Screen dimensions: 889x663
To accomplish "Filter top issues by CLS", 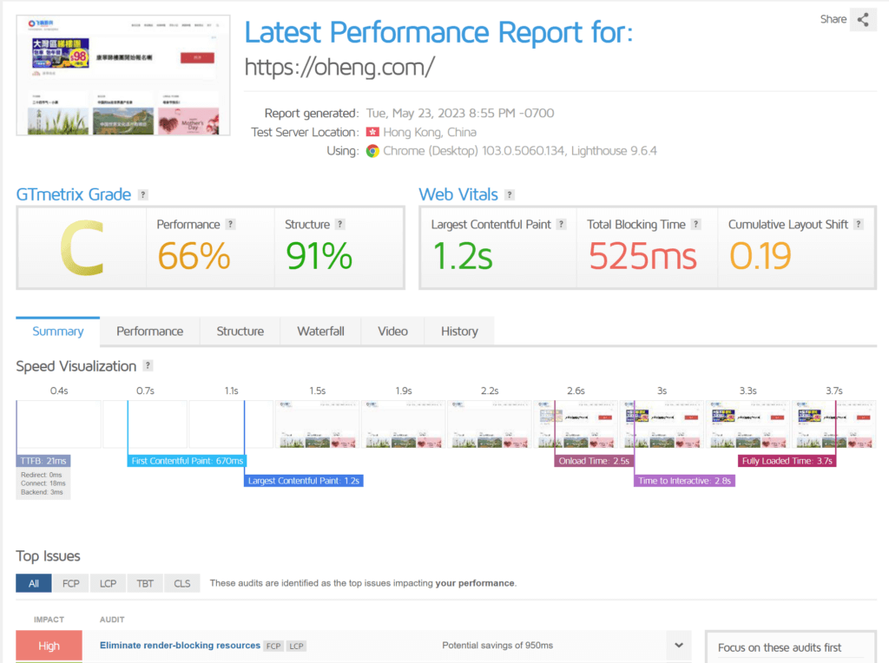I will (182, 583).
